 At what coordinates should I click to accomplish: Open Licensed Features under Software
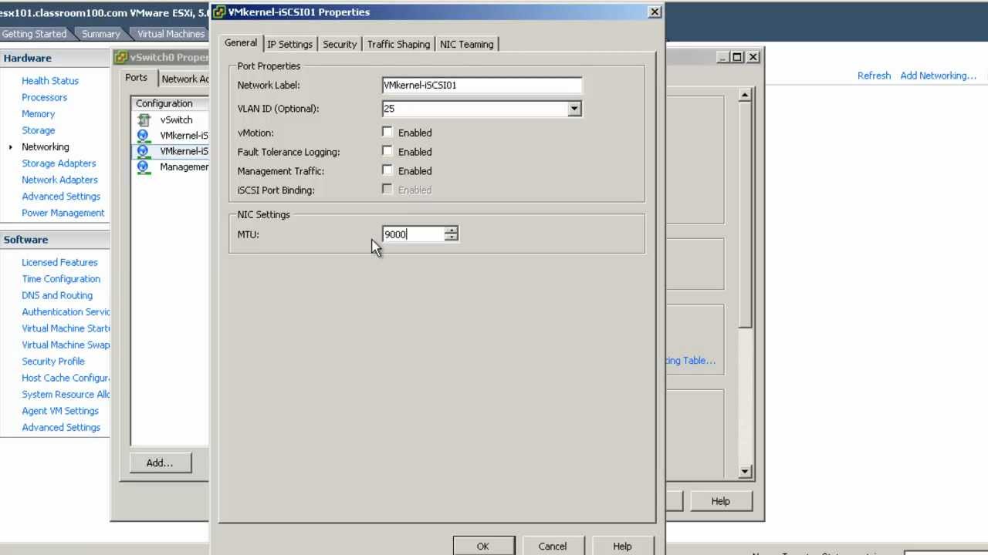[x=59, y=263]
